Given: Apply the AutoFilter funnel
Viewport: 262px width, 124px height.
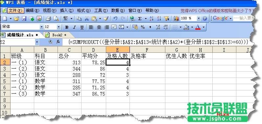Looking at the screenshot, I should (x=167, y=18).
